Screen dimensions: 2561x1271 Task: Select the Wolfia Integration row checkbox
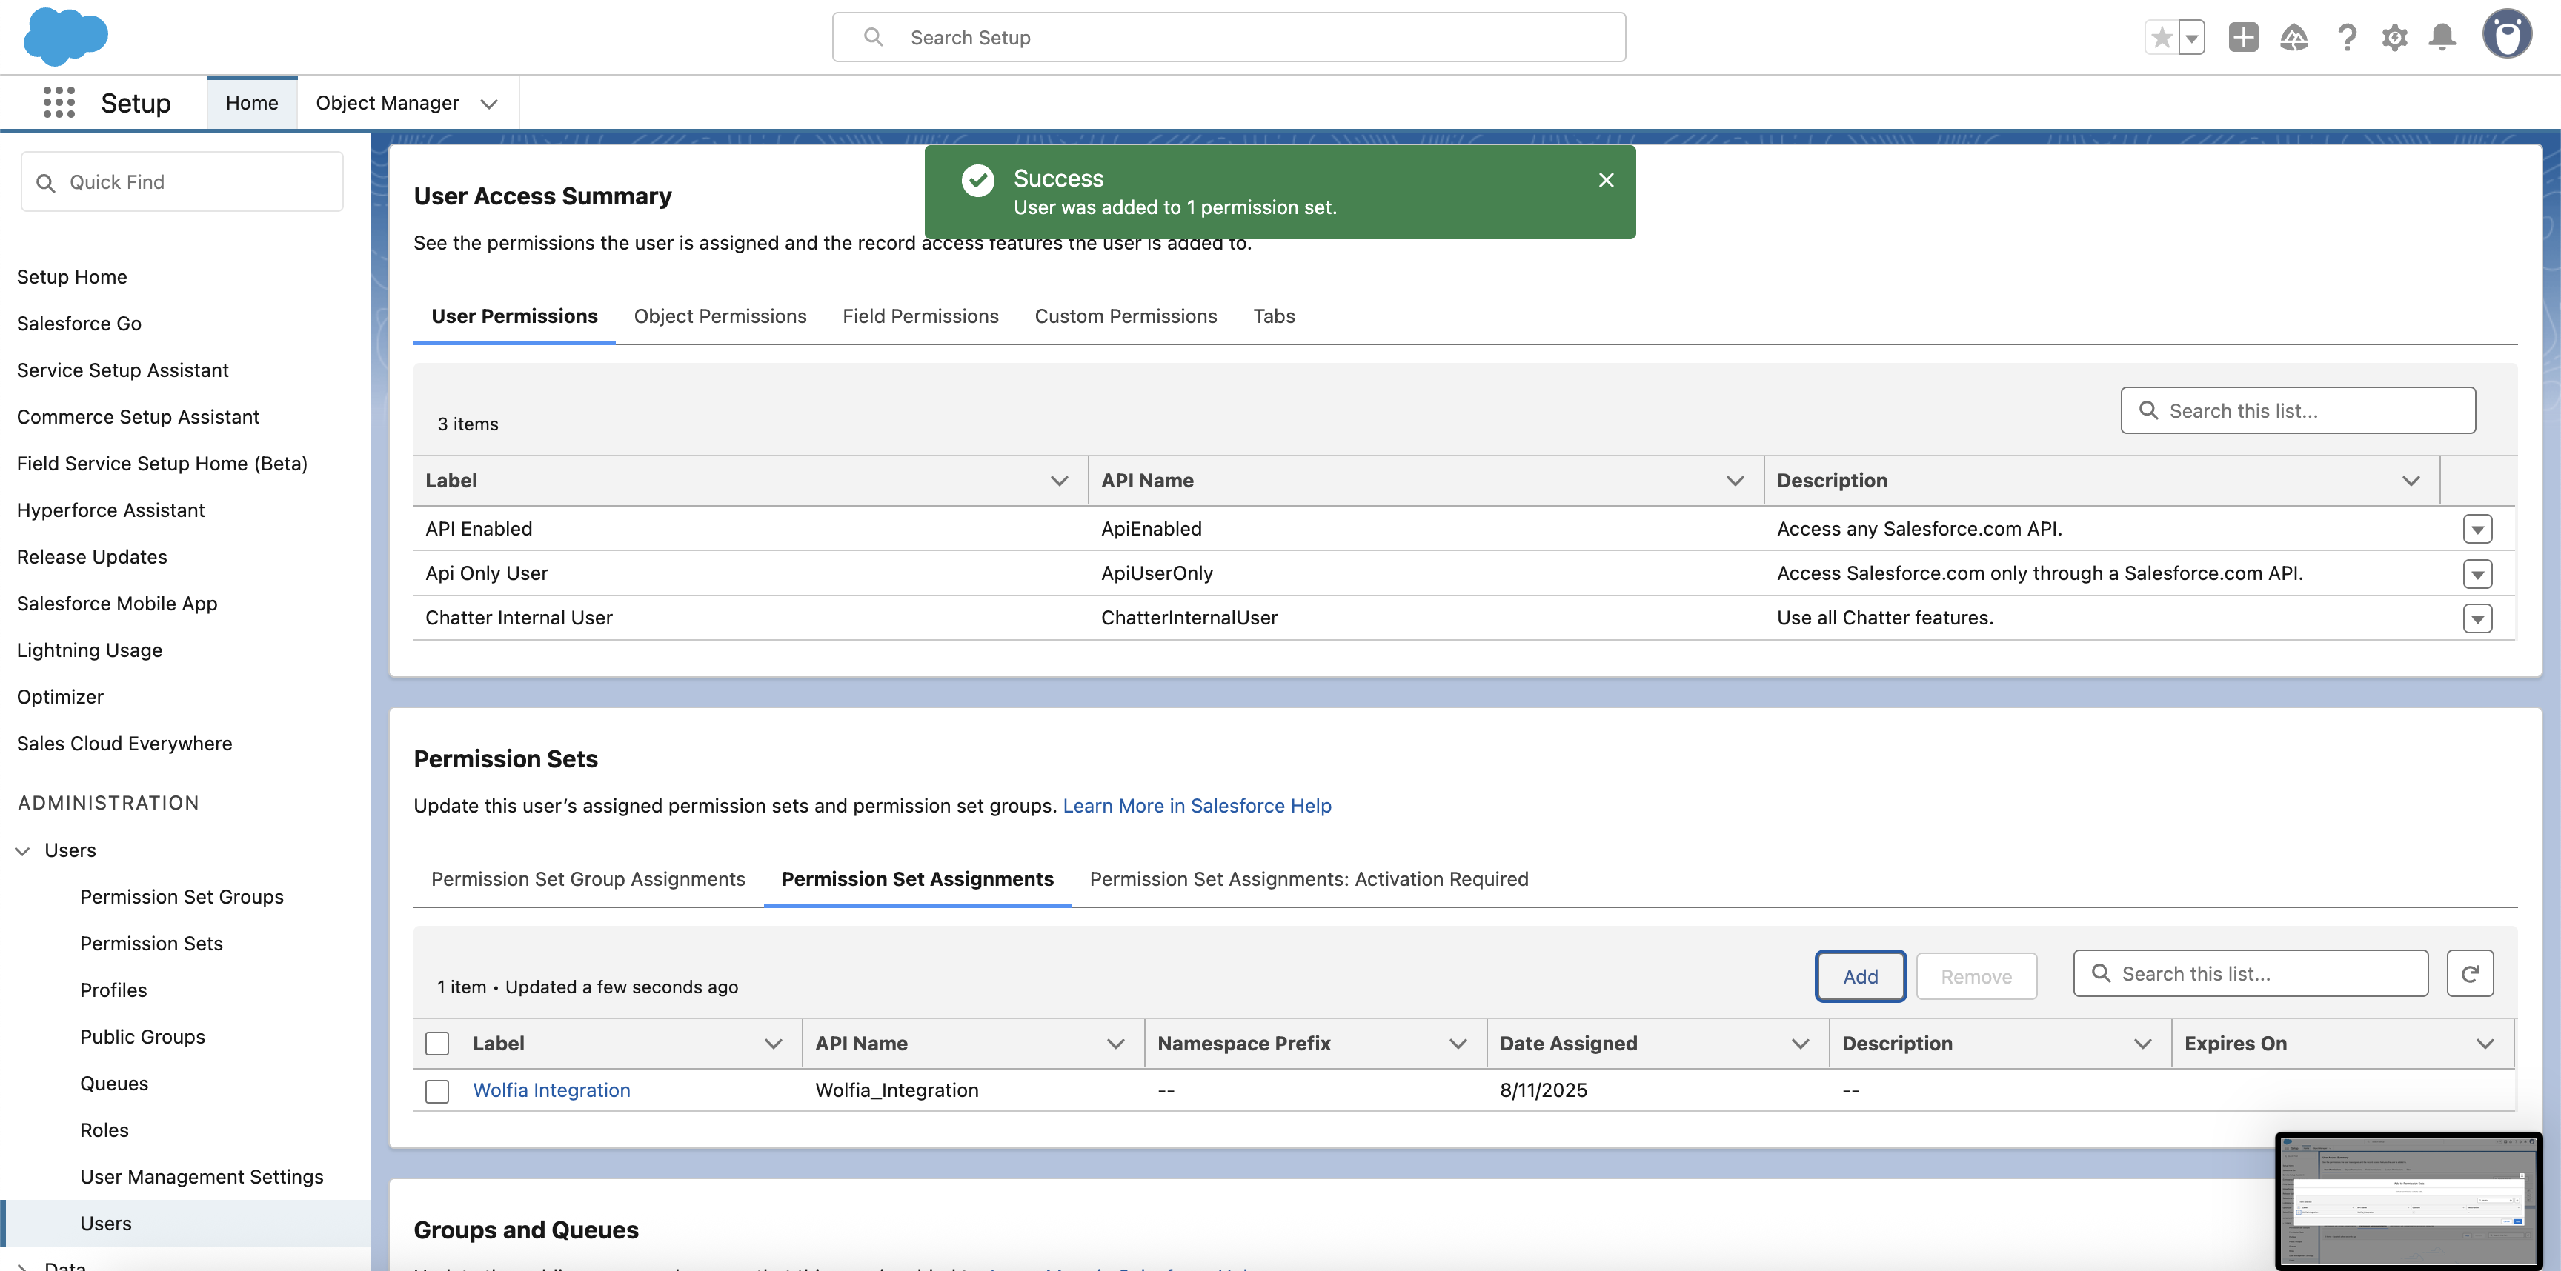point(437,1090)
